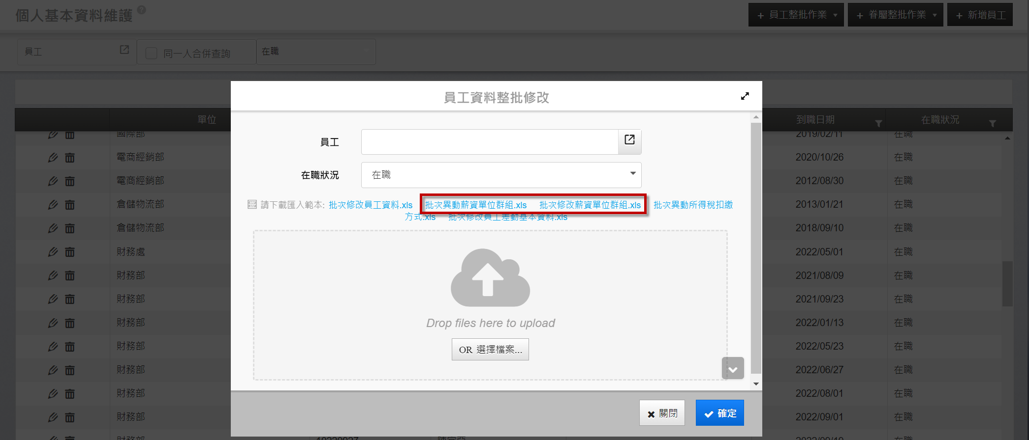This screenshot has height=440, width=1029.
Task: Download 批次修改薪資單位群組.xls template
Action: (590, 205)
